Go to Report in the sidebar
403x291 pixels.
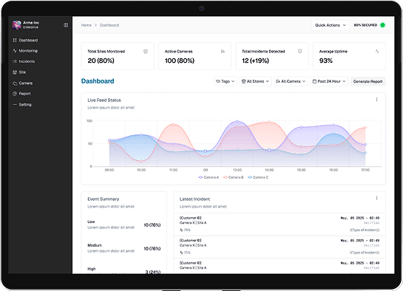click(26, 94)
